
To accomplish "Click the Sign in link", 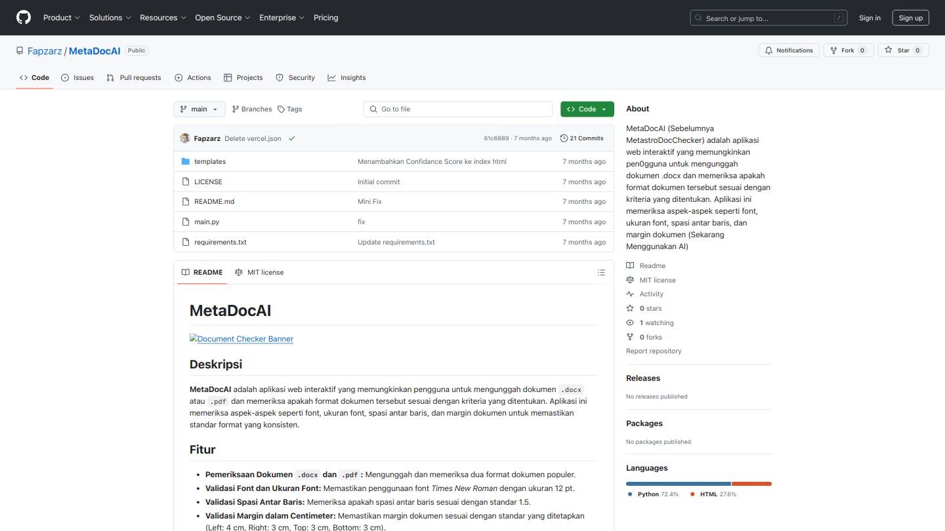I will pyautogui.click(x=870, y=18).
